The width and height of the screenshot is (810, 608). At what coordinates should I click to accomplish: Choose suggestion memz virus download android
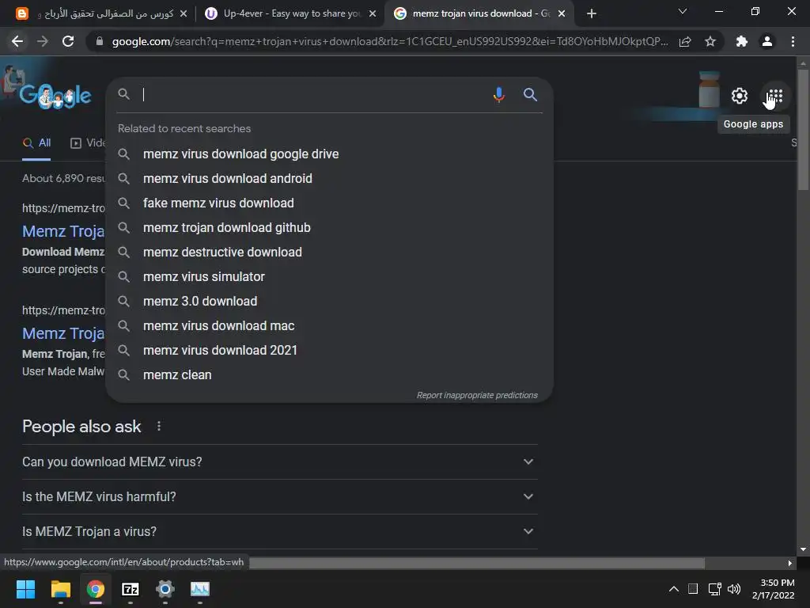click(330, 178)
